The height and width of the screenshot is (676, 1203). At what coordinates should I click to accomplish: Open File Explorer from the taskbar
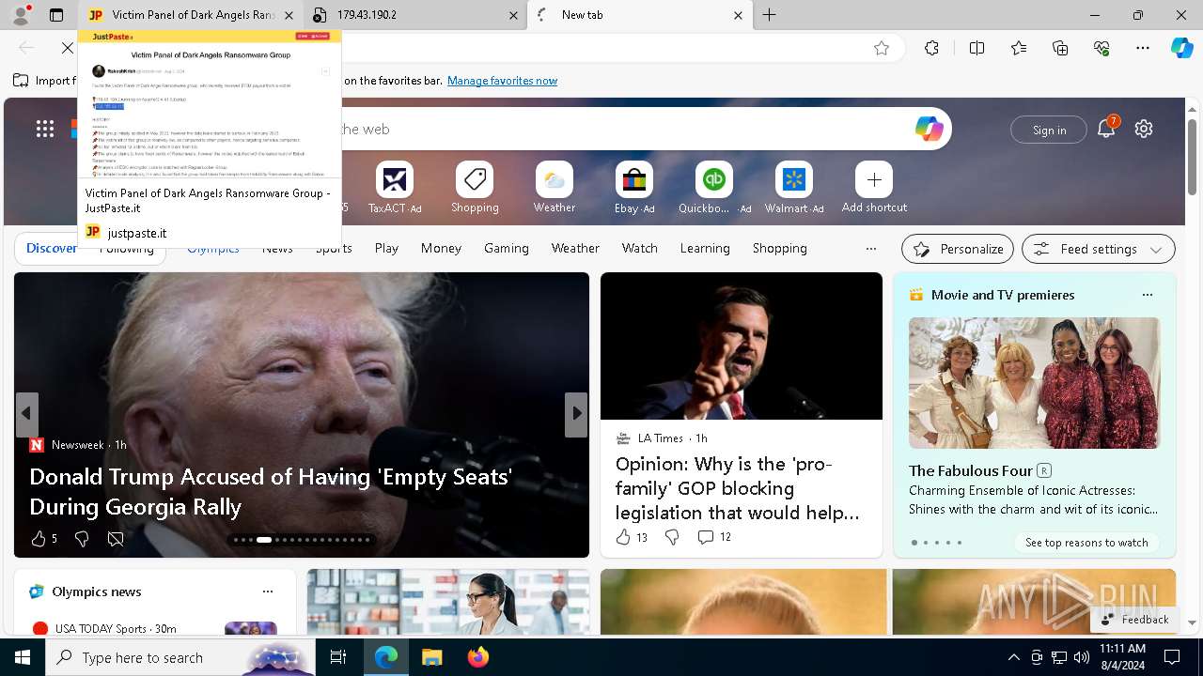click(431, 657)
